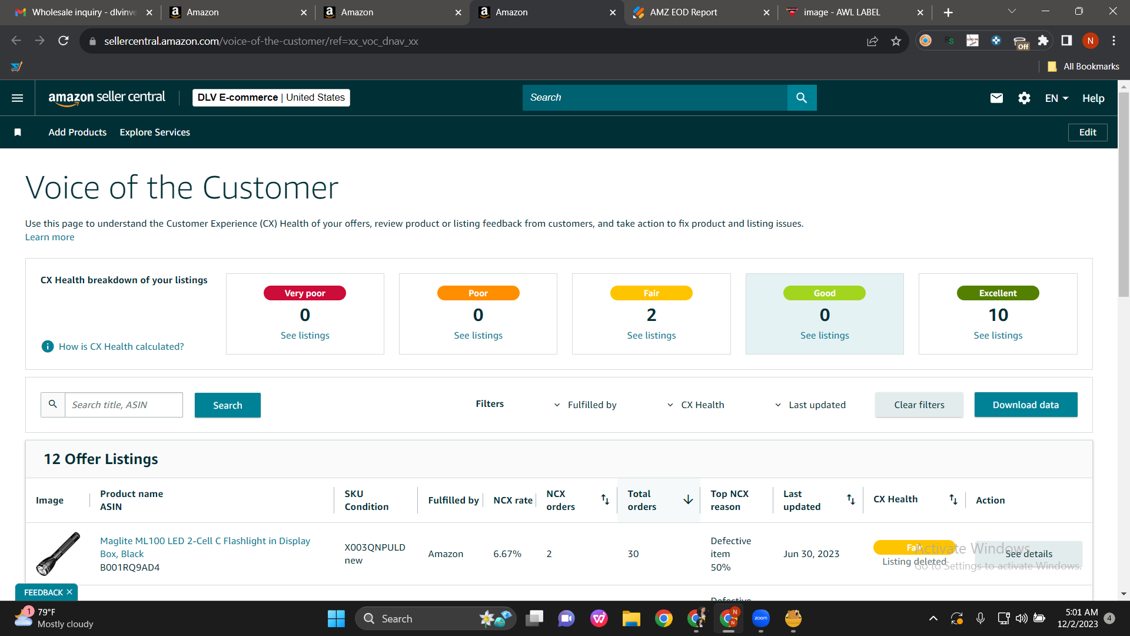Viewport: 1130px width, 636px height.
Task: Open File Explorer from the taskbar
Action: pos(632,619)
